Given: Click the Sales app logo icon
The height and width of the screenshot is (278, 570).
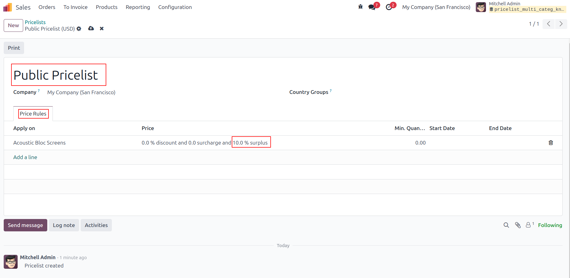Looking at the screenshot, I should click(x=7, y=7).
